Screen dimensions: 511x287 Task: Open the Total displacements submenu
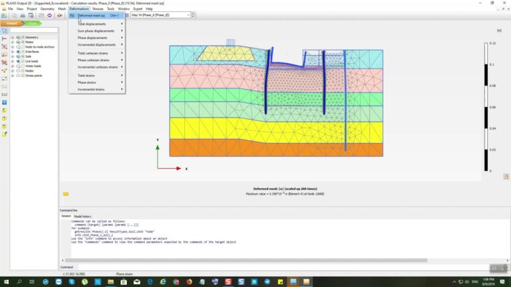click(x=96, y=24)
